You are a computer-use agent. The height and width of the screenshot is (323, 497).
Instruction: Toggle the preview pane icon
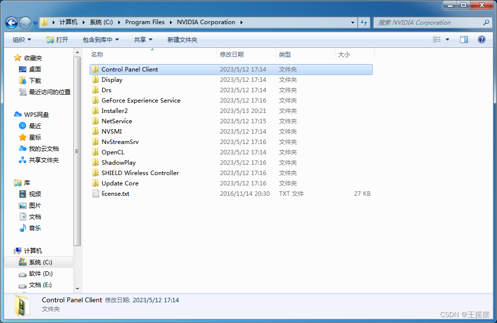(x=464, y=39)
